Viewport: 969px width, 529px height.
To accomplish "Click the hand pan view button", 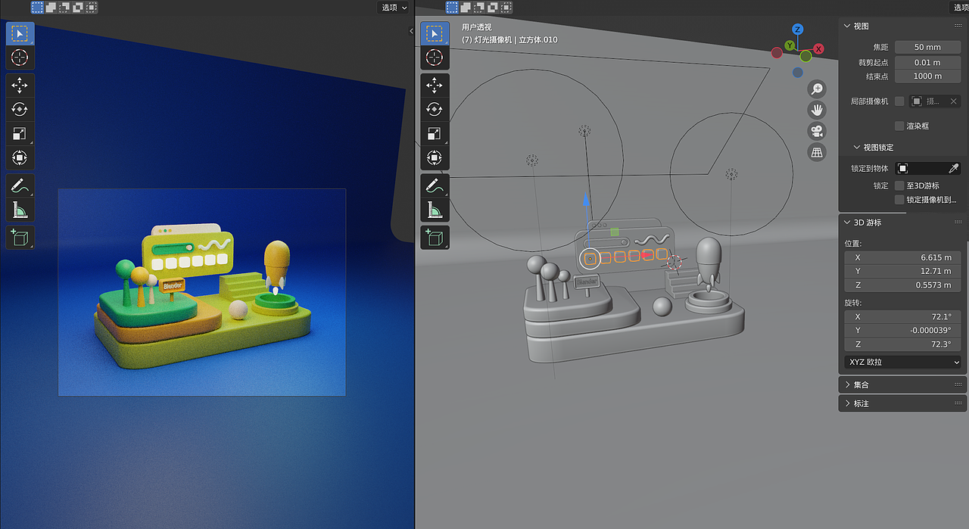I will click(x=817, y=110).
